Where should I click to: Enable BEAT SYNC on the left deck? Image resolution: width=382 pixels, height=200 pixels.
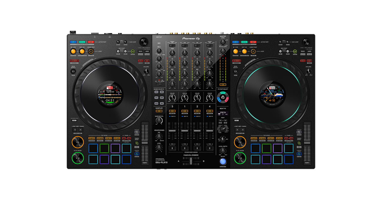click(137, 132)
